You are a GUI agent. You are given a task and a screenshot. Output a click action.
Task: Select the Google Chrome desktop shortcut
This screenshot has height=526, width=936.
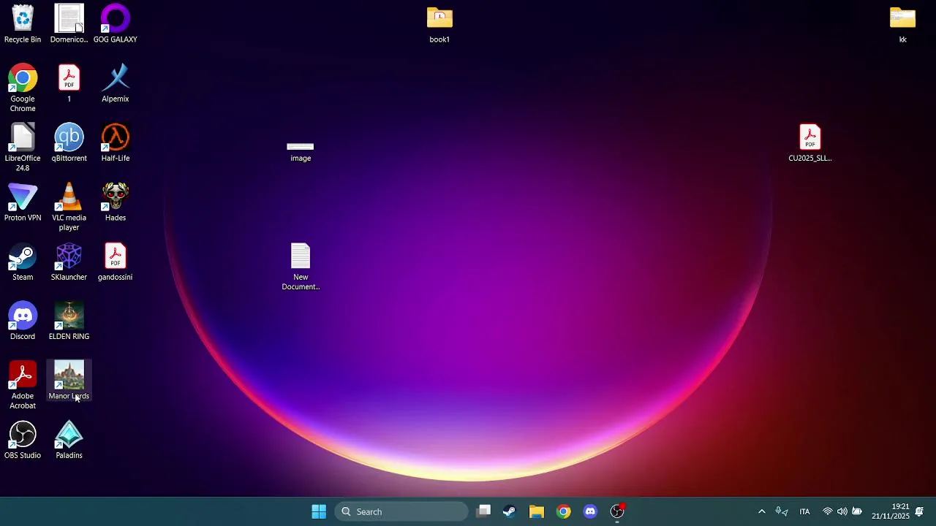(23, 88)
